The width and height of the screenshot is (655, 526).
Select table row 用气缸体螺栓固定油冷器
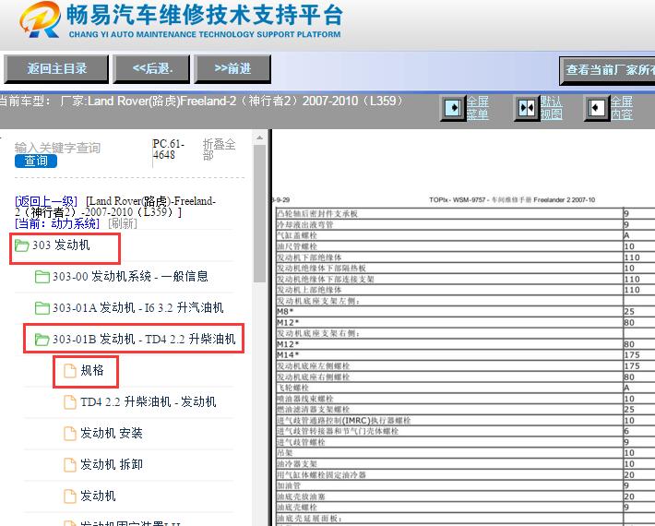click(465, 474)
